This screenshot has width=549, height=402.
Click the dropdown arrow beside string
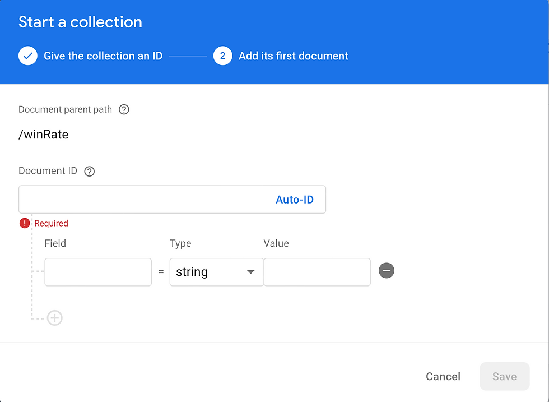250,272
